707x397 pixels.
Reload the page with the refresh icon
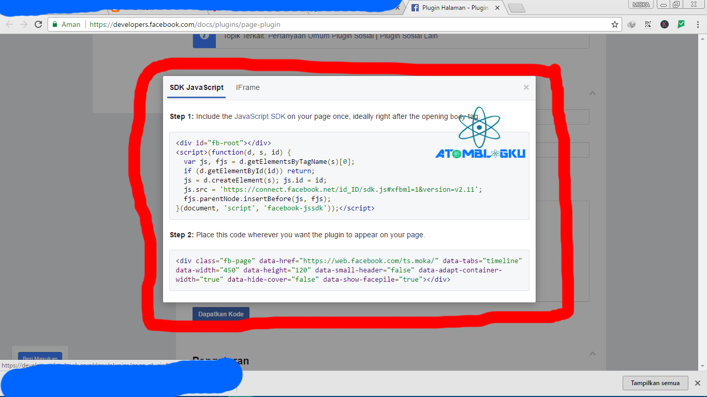click(38, 24)
